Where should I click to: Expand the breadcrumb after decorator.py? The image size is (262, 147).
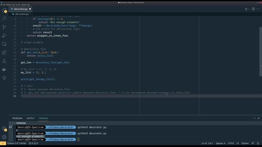tap(32, 14)
